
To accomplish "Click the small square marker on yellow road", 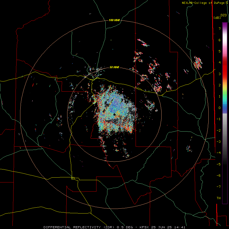I will click(73, 178).
